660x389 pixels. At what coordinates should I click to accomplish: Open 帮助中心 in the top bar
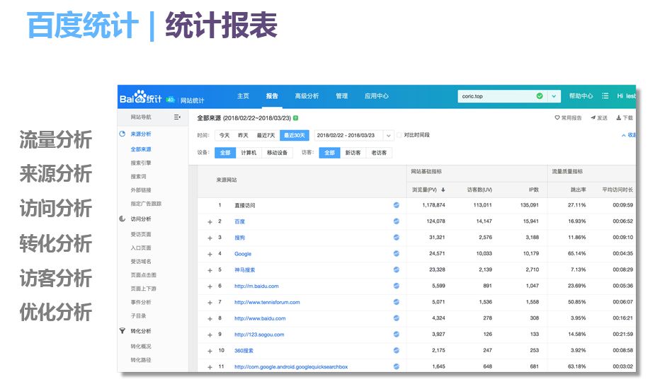(581, 96)
